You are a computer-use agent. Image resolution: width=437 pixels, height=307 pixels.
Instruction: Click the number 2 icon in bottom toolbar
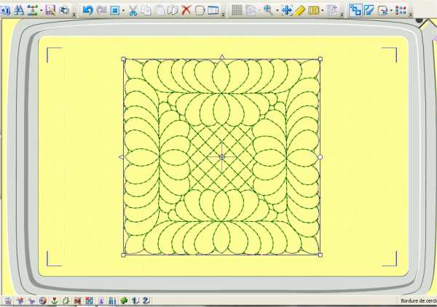tap(146, 300)
